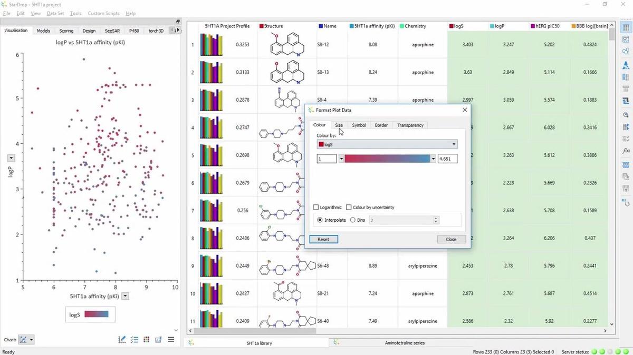Screen dimensions: 633x355
Task: Click Close in the Format Plot Data dialog
Action: click(x=451, y=239)
